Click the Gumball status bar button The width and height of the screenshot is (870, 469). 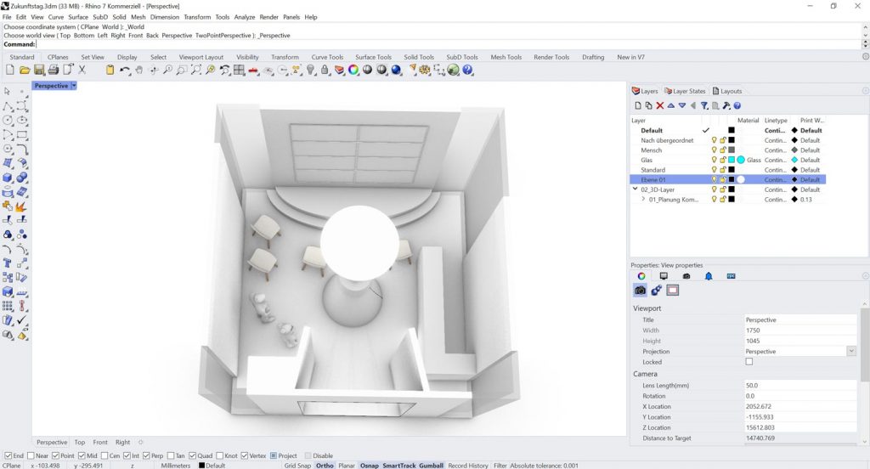tap(432, 466)
